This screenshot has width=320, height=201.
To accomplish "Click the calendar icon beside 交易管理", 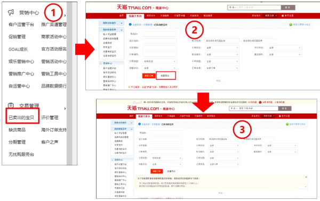I will (x=11, y=105).
